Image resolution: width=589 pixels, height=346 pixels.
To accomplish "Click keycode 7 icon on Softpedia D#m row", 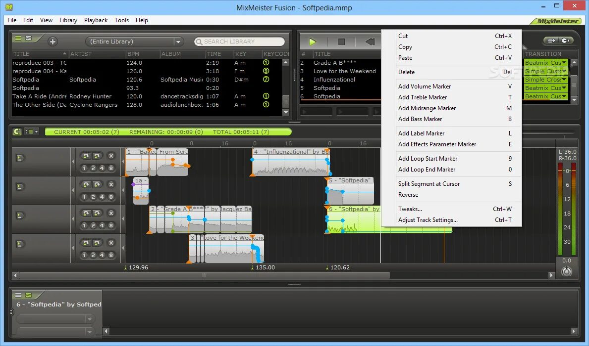I will click(x=266, y=80).
